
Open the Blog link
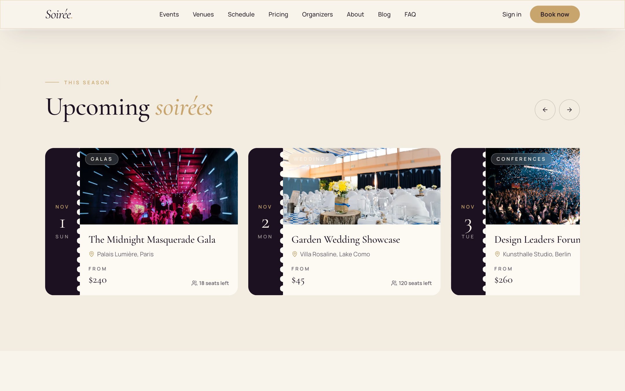coord(384,14)
